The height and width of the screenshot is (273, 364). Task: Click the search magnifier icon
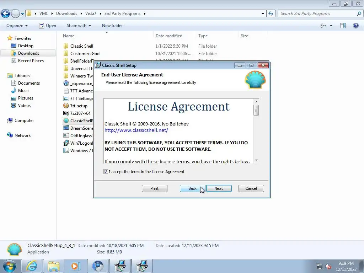tap(359, 14)
